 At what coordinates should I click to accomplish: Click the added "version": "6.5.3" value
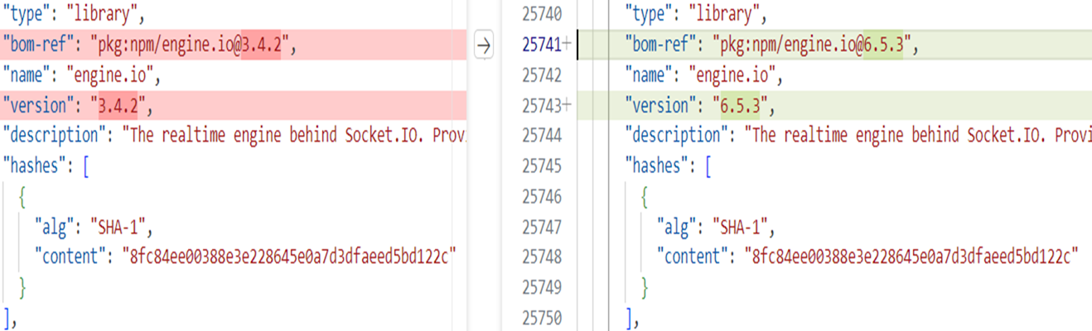(739, 106)
